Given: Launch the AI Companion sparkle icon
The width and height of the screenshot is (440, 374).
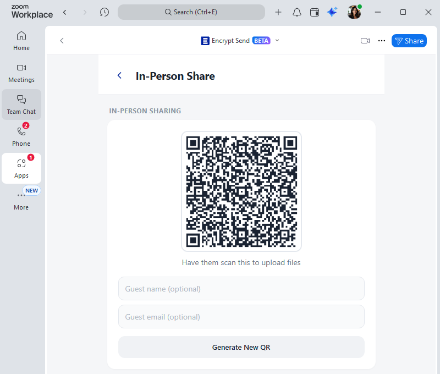Looking at the screenshot, I should click(x=332, y=12).
